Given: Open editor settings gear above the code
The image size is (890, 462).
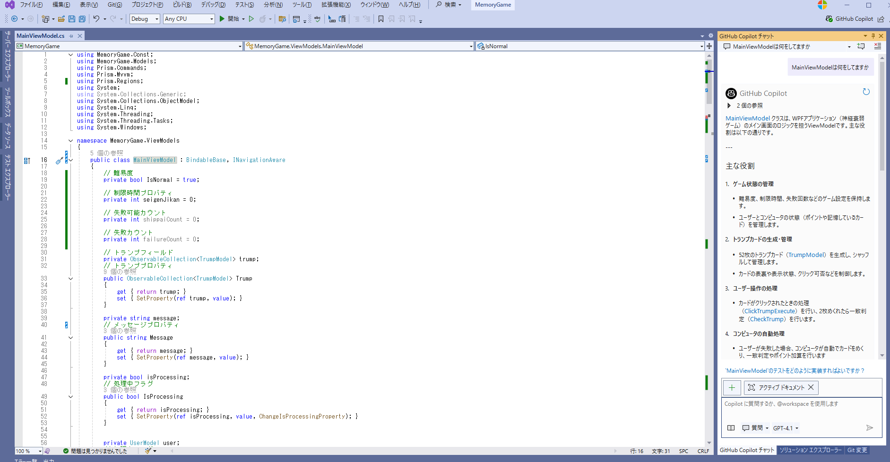Looking at the screenshot, I should [710, 35].
